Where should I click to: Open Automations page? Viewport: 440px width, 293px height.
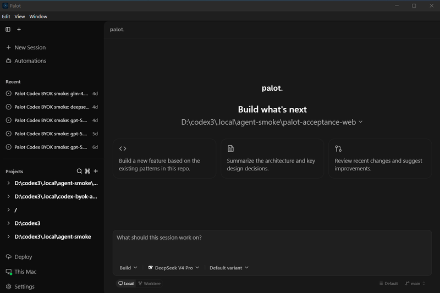pos(26,61)
